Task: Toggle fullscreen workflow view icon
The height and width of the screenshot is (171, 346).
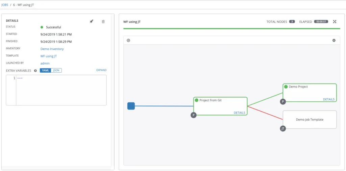Action: coord(335,22)
